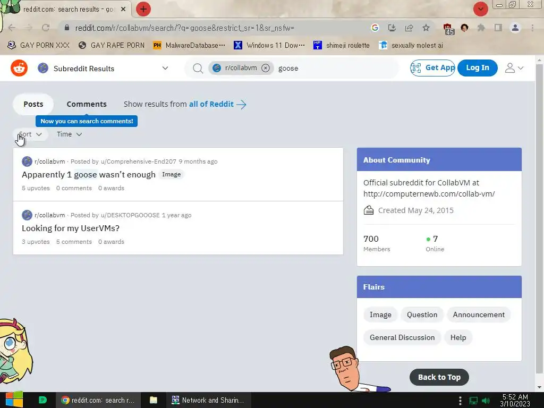Image resolution: width=544 pixels, height=408 pixels.
Task: Click the search magnifier icon
Action: [198, 69]
